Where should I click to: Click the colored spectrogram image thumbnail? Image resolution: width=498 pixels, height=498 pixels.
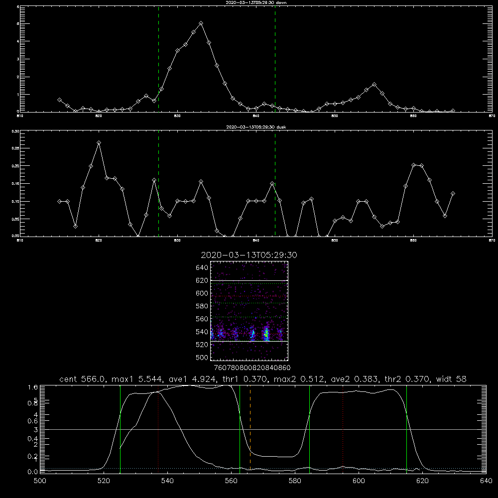click(249, 311)
